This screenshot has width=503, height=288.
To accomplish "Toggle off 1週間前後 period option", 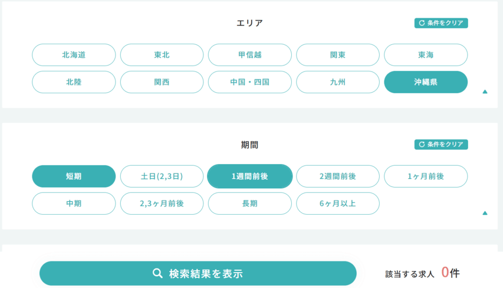I will coord(250,176).
